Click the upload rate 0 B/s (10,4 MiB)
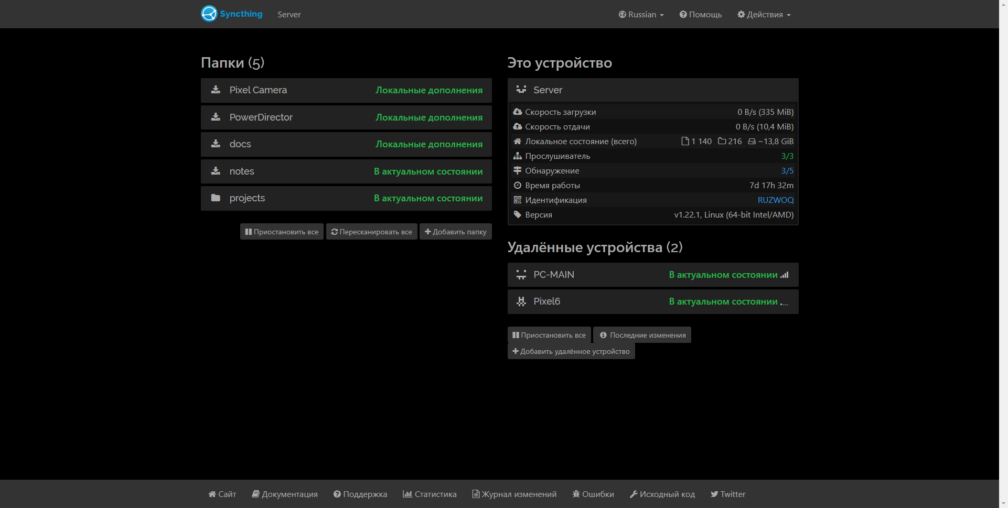This screenshot has height=508, width=1008. (x=764, y=127)
